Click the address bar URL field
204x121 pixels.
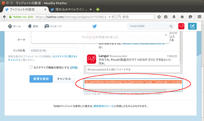click(x=71, y=17)
